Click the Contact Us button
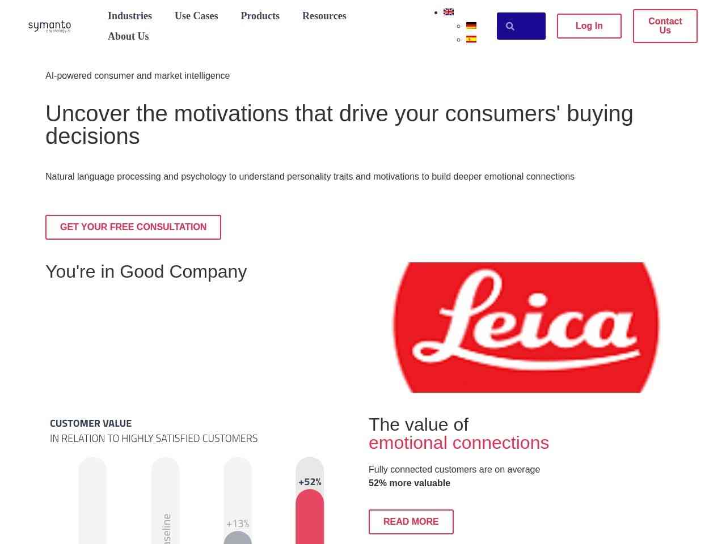Viewport: 726px width, 544px height. click(665, 26)
